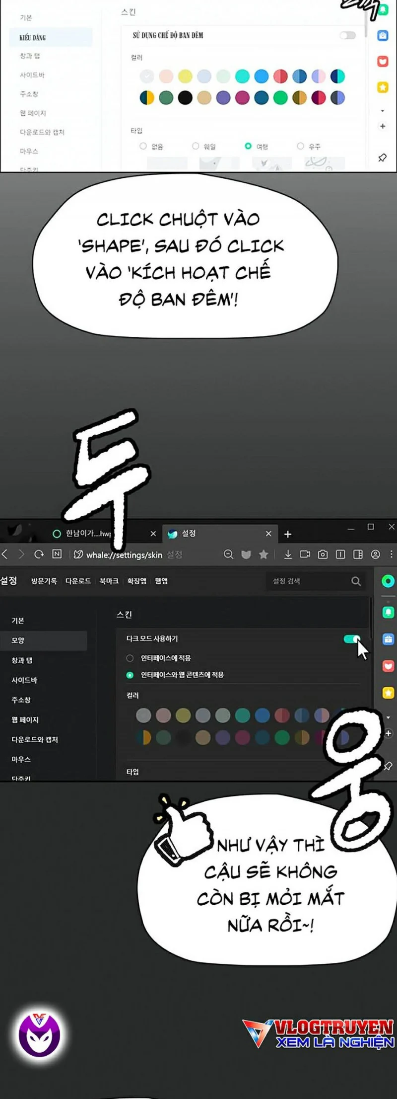Click the video recording icon in the toolbar

point(305,554)
